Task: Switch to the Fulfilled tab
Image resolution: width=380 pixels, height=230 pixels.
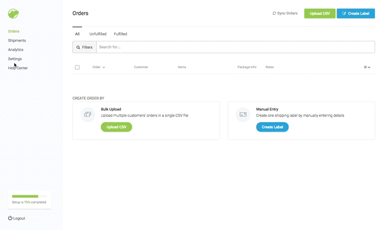Action: click(x=121, y=34)
